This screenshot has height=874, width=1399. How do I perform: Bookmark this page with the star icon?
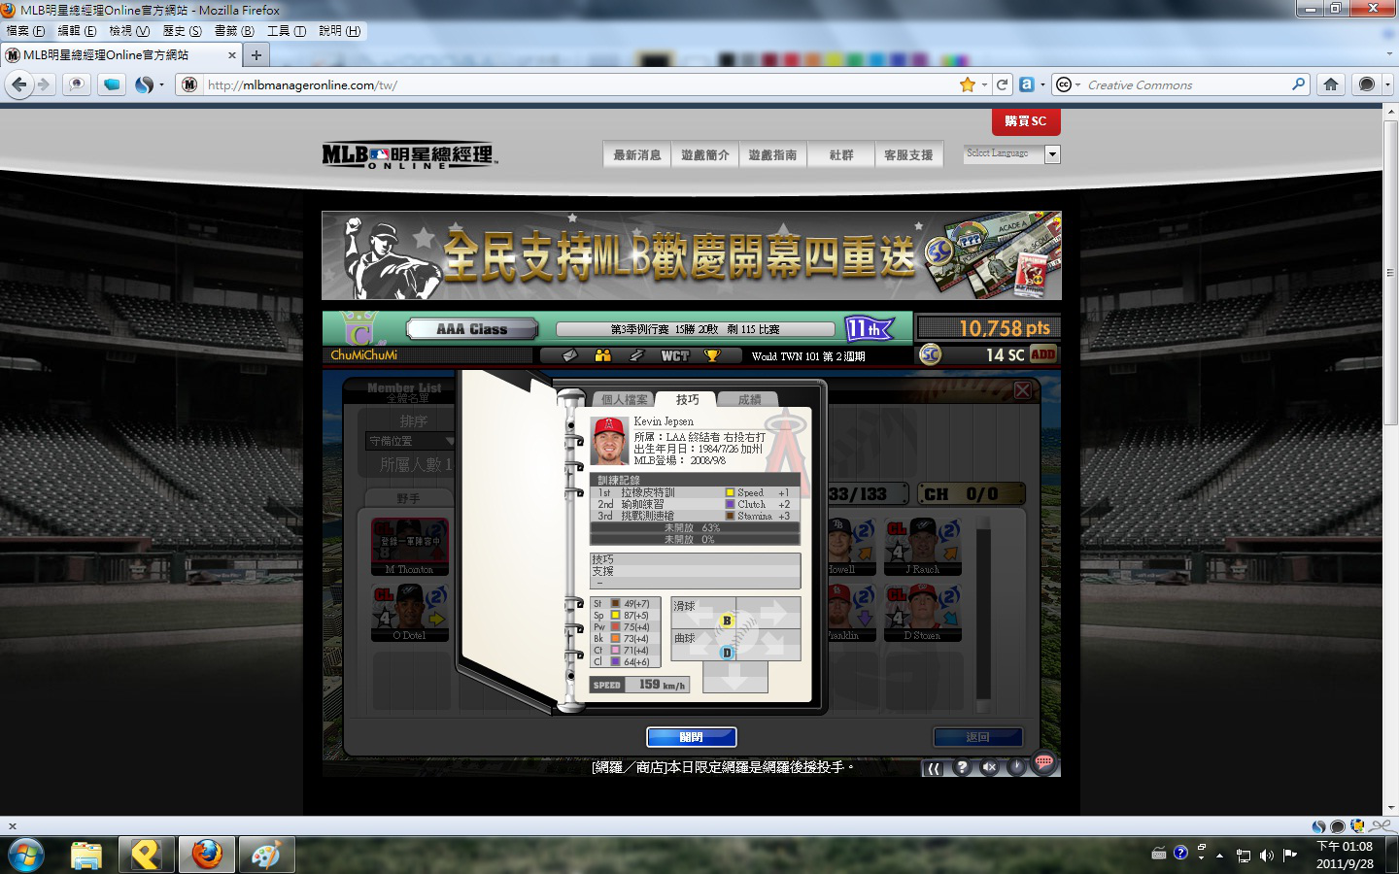coord(968,84)
